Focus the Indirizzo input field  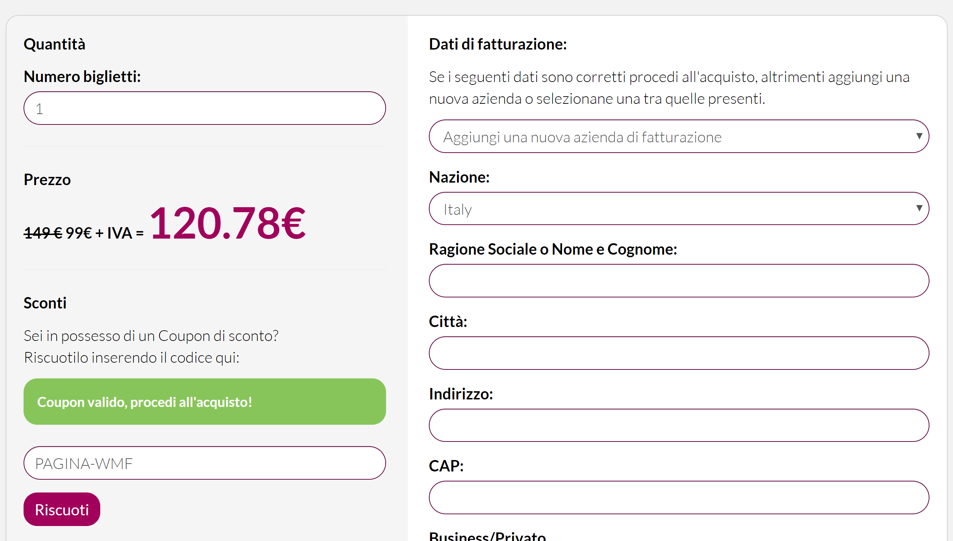click(679, 425)
